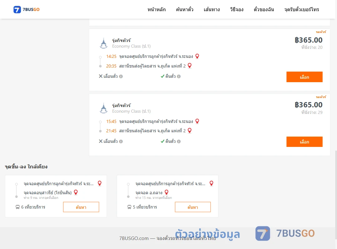Click ฿365.00 price of 14:25 trip
337x249 pixels.
(308, 40)
